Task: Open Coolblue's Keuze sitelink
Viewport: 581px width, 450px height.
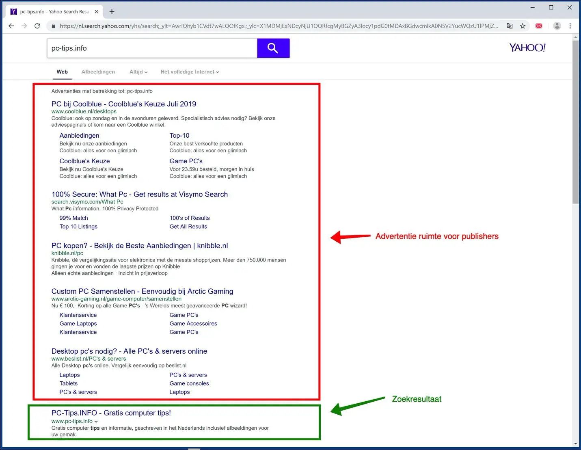Action: click(84, 161)
